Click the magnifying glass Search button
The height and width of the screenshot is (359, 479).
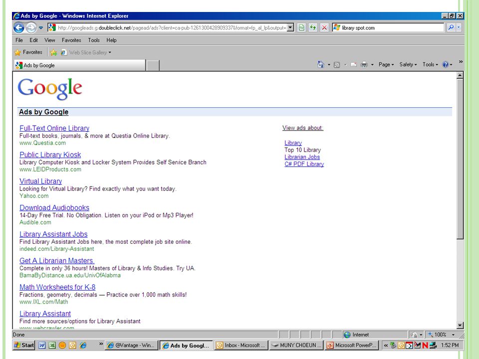pos(451,27)
